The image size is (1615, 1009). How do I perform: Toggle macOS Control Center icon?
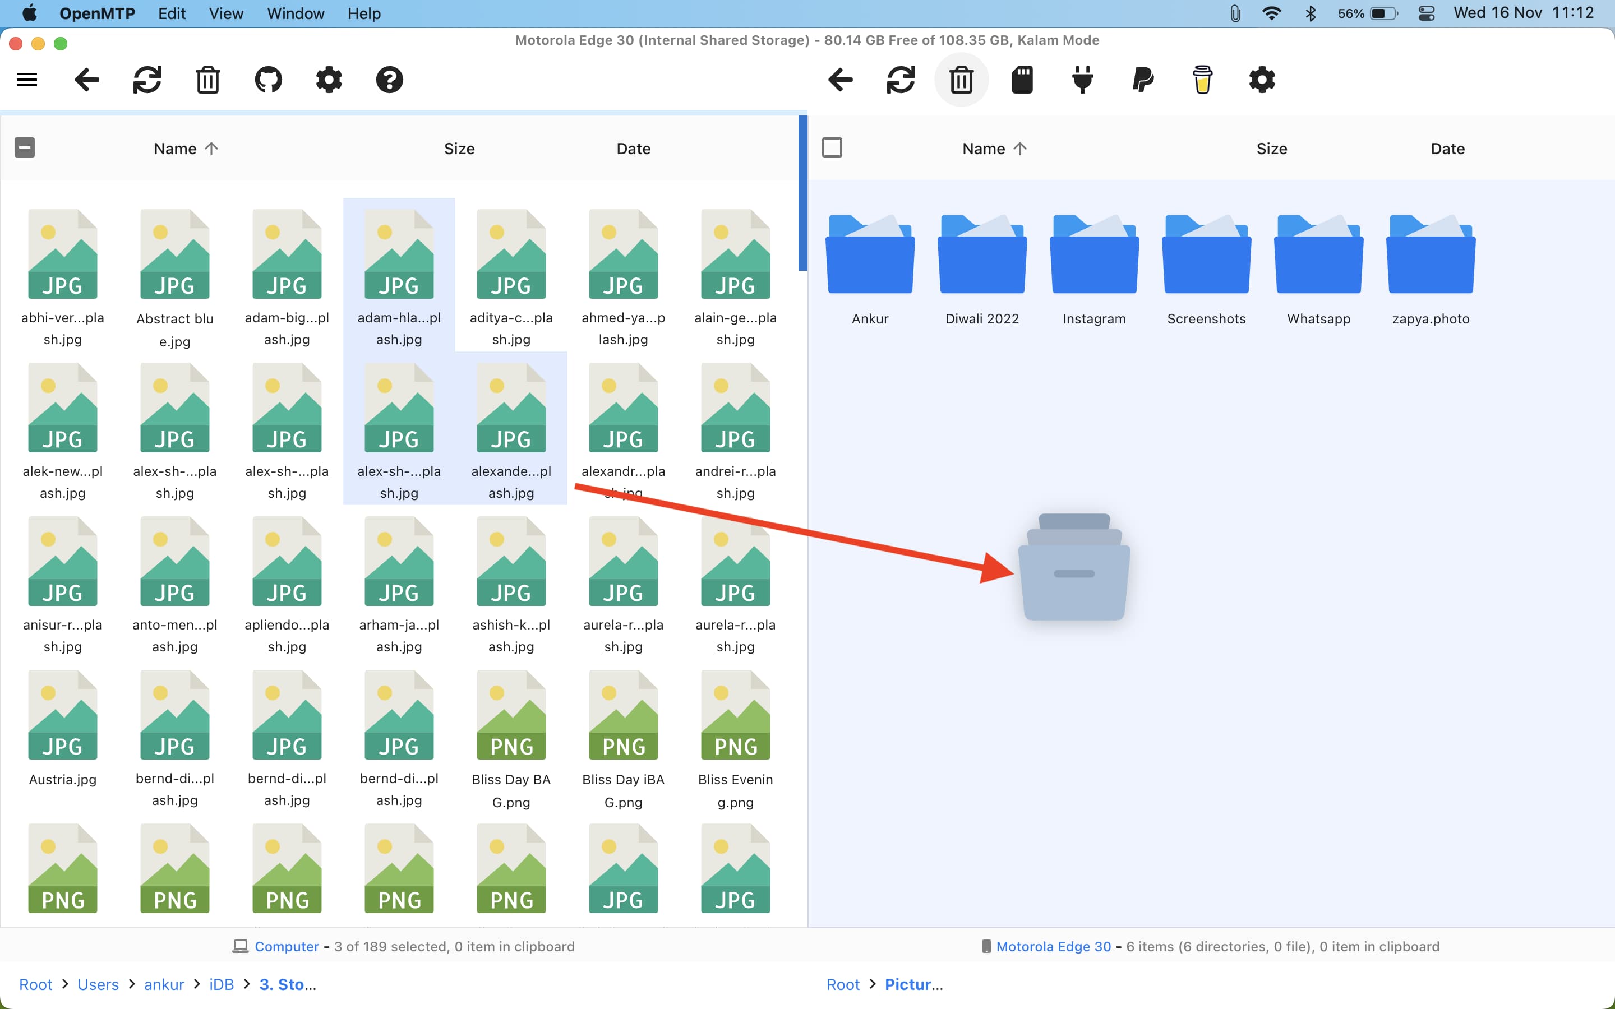point(1426,13)
